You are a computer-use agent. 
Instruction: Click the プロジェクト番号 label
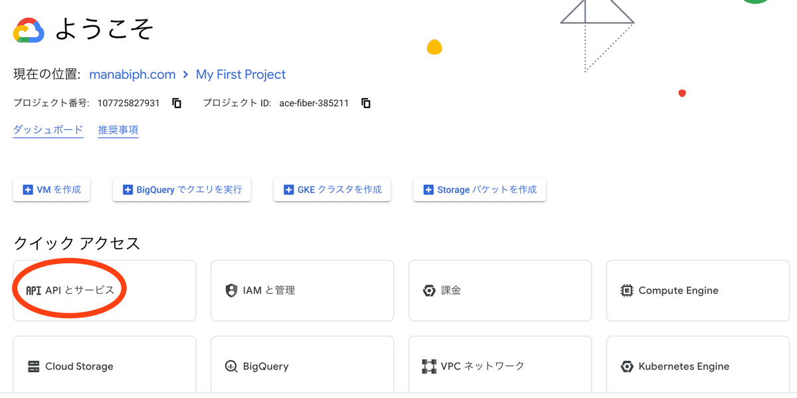point(52,103)
